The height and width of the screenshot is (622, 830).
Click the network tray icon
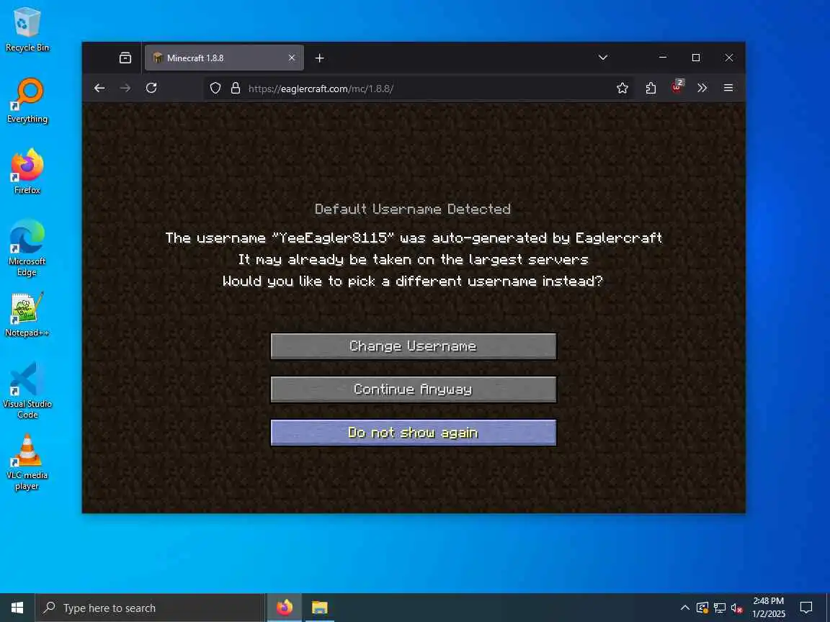click(x=719, y=608)
